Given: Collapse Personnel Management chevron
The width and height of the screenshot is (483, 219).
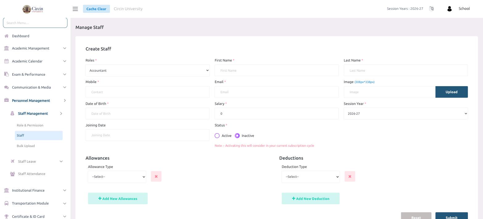Looking at the screenshot, I should click(x=65, y=101).
